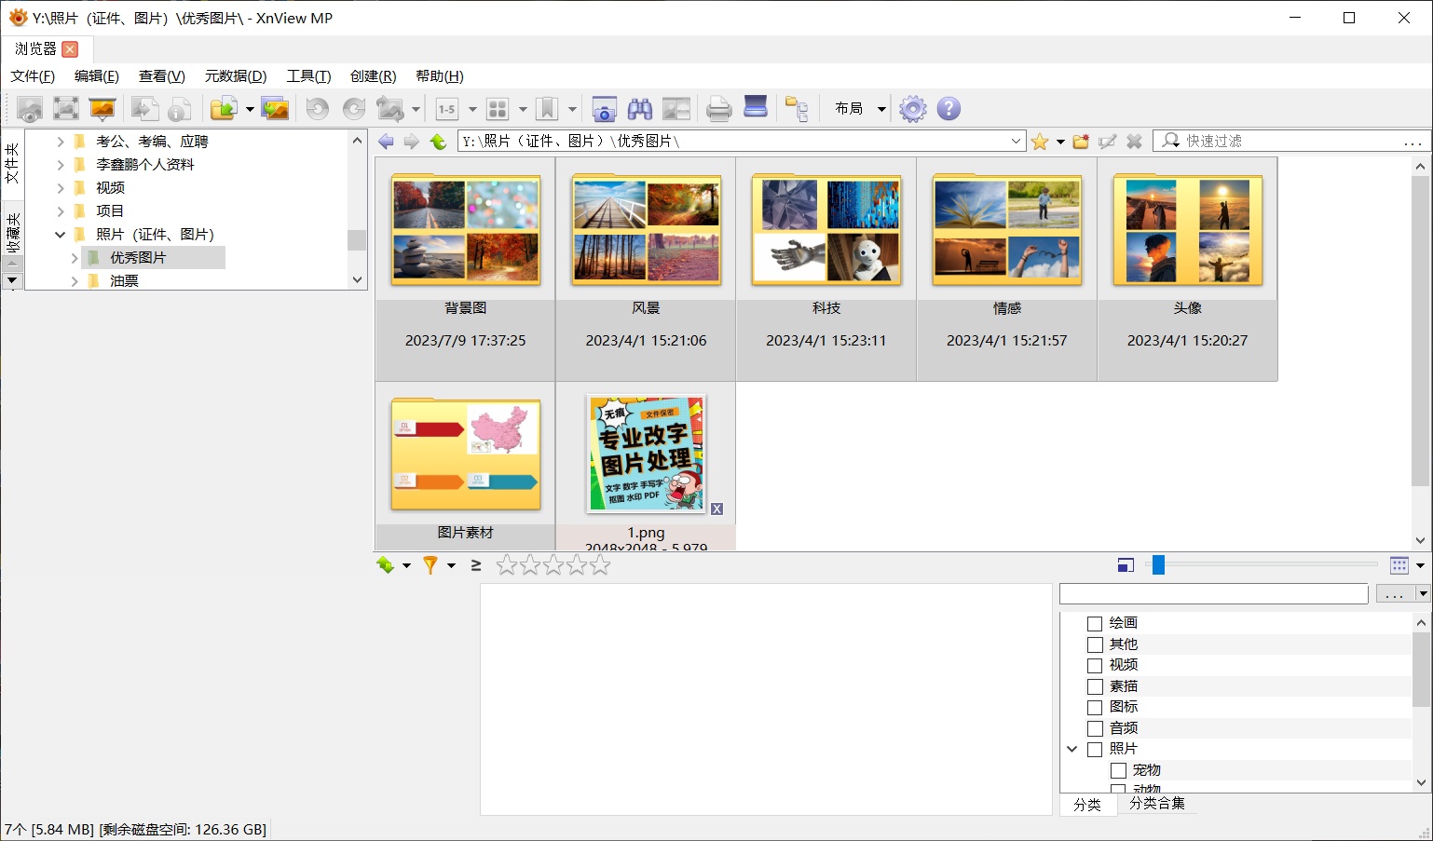
Task: Click the scanner acquire icon
Action: (756, 107)
